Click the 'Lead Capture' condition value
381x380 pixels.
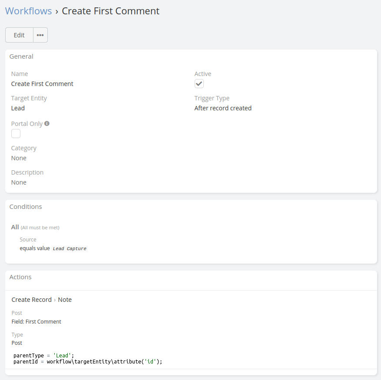(70, 249)
